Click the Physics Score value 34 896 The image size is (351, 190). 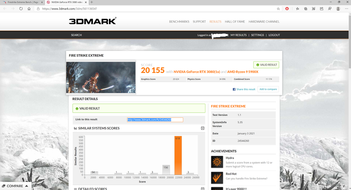coord(222,79)
